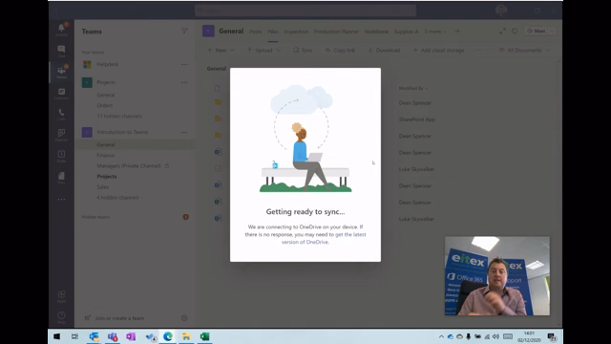
Task: Add a tab with plus icon
Action: pos(457,32)
